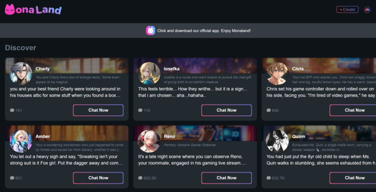Click the Monaland app icon in banner
Viewport: 376px width, 192px height.
[x=151, y=31]
